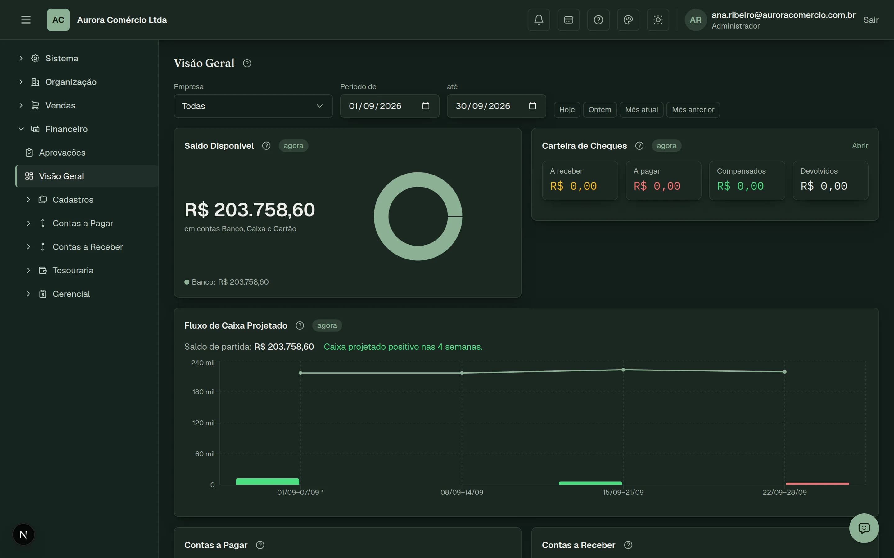
Task: Expand the Organização menu chevron
Action: pyautogui.click(x=21, y=82)
